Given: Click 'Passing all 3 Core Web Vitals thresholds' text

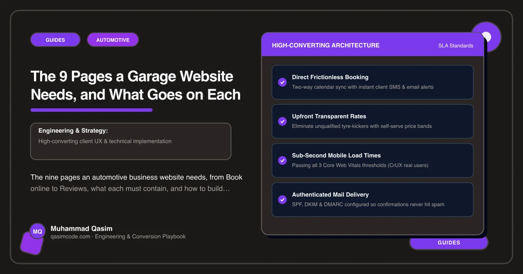Looking at the screenshot, I should (x=360, y=165).
